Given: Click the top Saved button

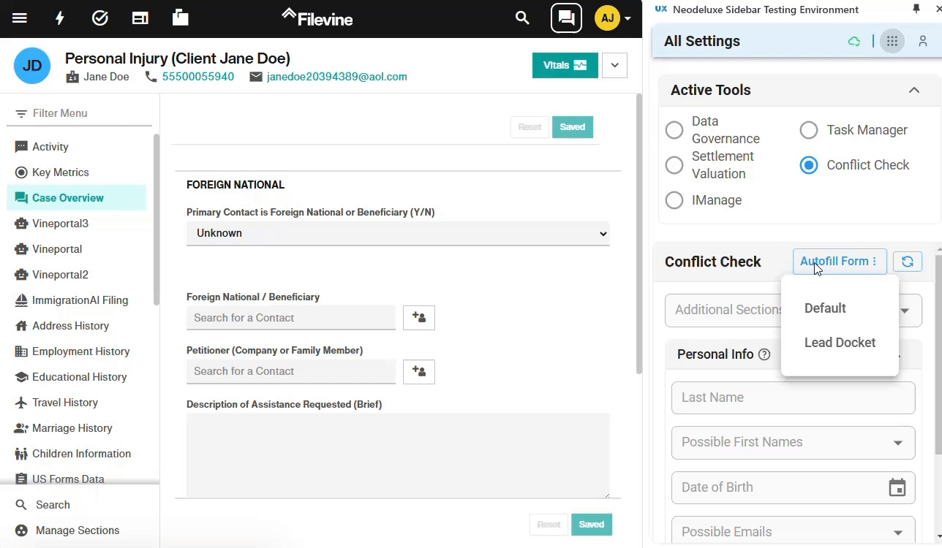Looking at the screenshot, I should pos(573,127).
